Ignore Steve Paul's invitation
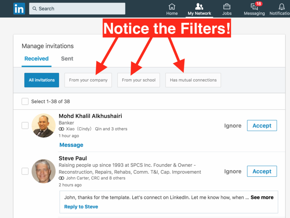The image size is (290, 218). click(233, 171)
